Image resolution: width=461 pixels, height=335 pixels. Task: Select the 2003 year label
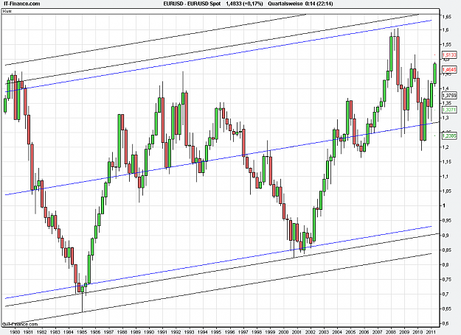tap(324, 332)
